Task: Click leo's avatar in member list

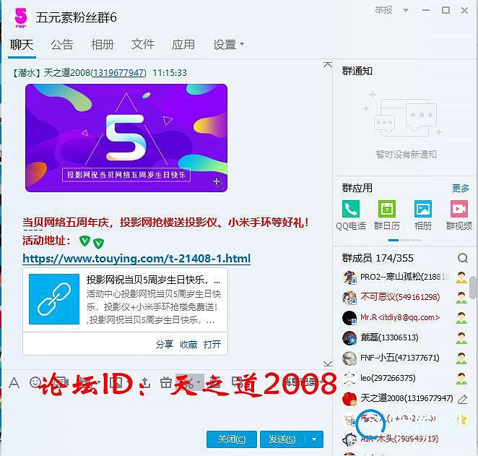Action: click(349, 378)
